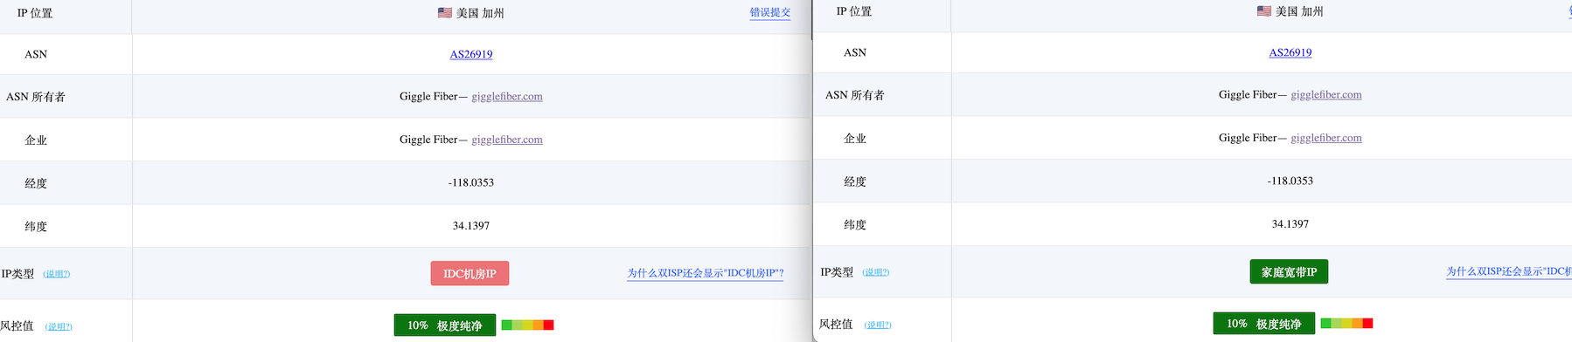Viewport: 1572px width, 342px height.
Task: Click 说明 link beside IP类型 in right window
Action: pyautogui.click(x=876, y=272)
